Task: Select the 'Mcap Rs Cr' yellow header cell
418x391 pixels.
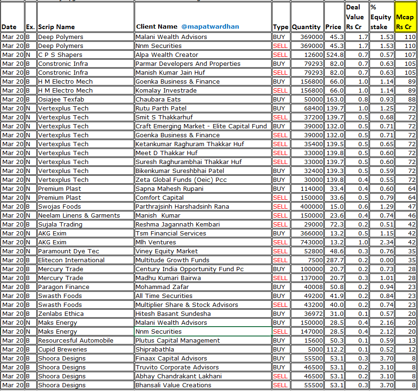Action: [x=405, y=17]
